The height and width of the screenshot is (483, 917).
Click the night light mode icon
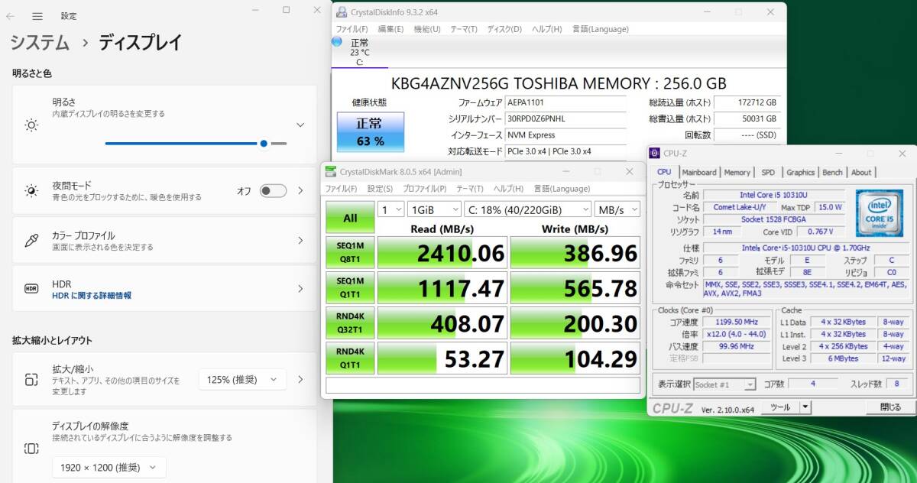point(31,190)
